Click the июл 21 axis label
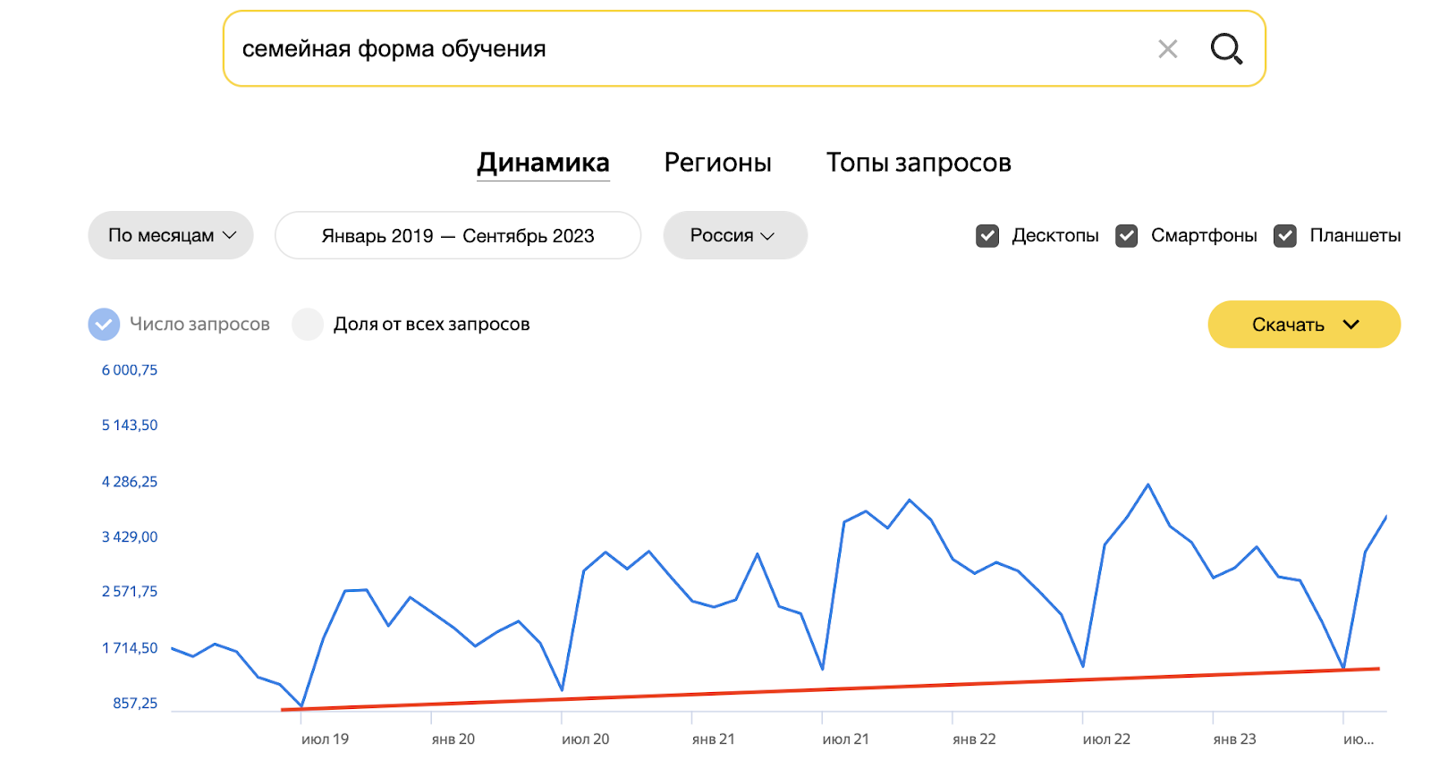 (x=846, y=739)
